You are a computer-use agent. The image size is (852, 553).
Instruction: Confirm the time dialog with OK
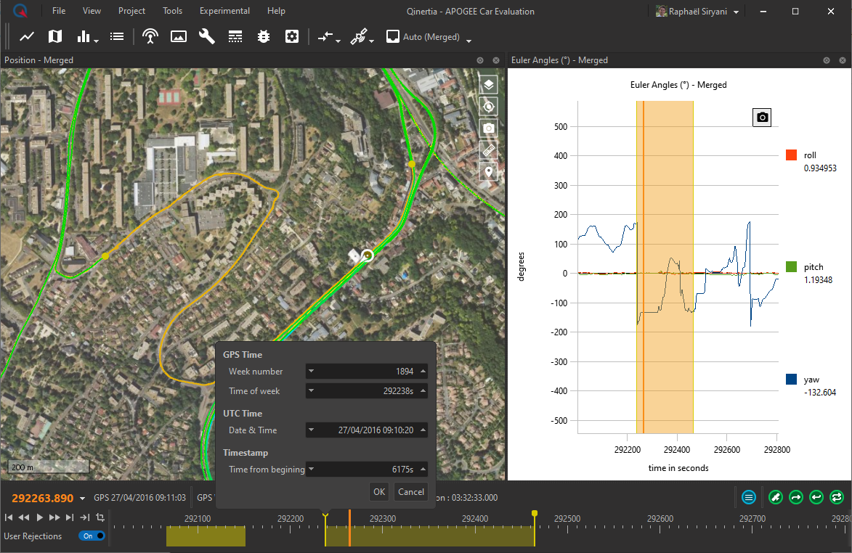(x=379, y=491)
